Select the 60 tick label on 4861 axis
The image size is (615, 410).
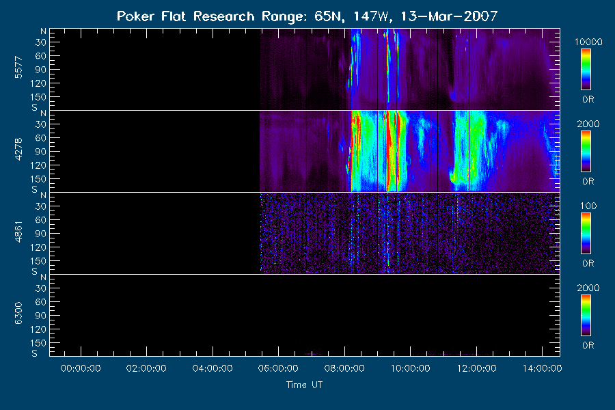[x=41, y=220]
